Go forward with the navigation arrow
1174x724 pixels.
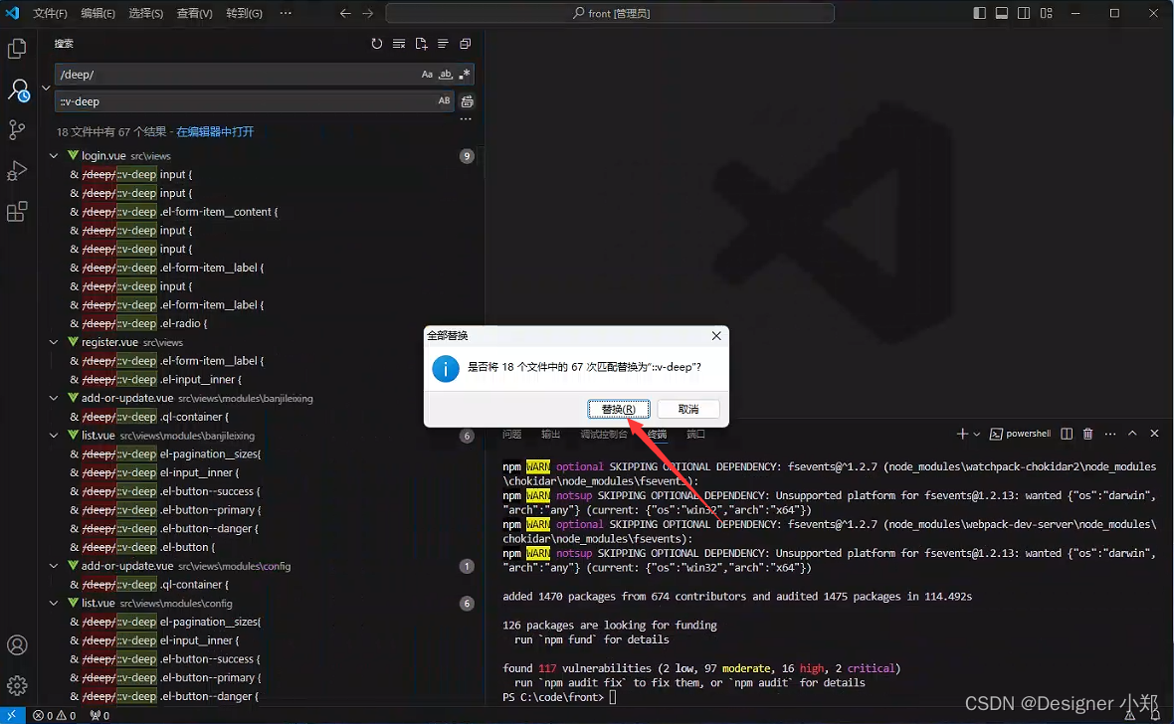[x=368, y=14]
